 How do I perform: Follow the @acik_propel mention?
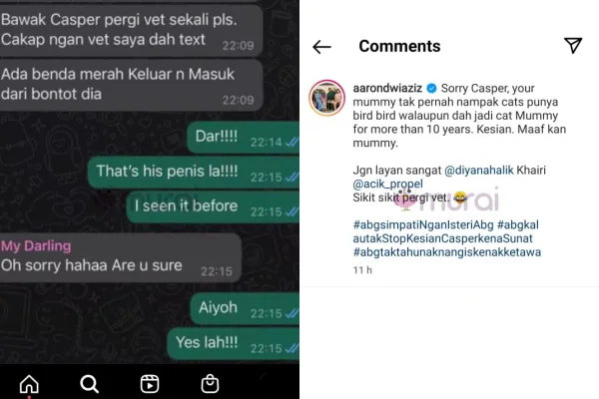pos(387,184)
